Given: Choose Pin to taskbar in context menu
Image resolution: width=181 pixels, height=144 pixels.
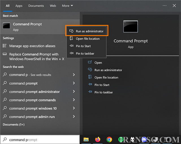Looking at the screenshot, I should [87, 53].
